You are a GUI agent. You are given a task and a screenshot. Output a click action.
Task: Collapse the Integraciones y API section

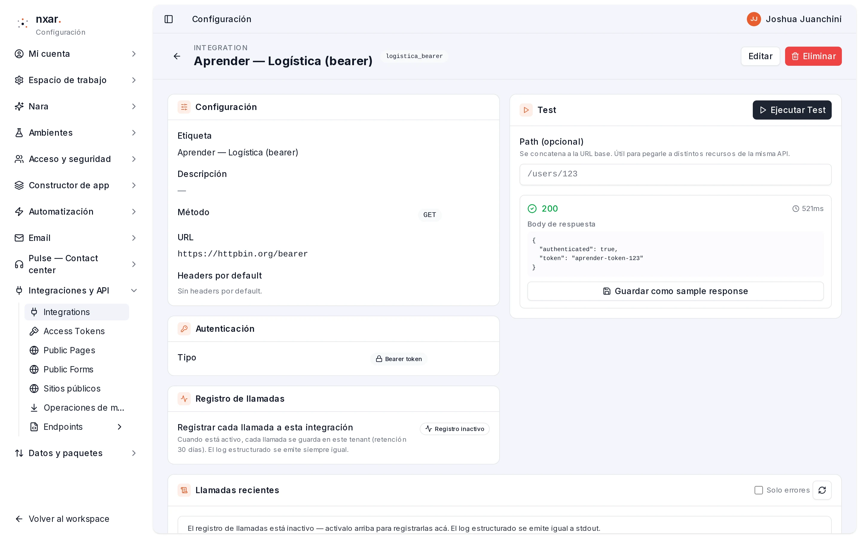(134, 291)
